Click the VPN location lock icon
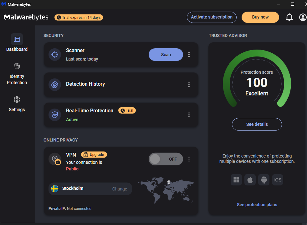 pyautogui.click(x=55, y=159)
